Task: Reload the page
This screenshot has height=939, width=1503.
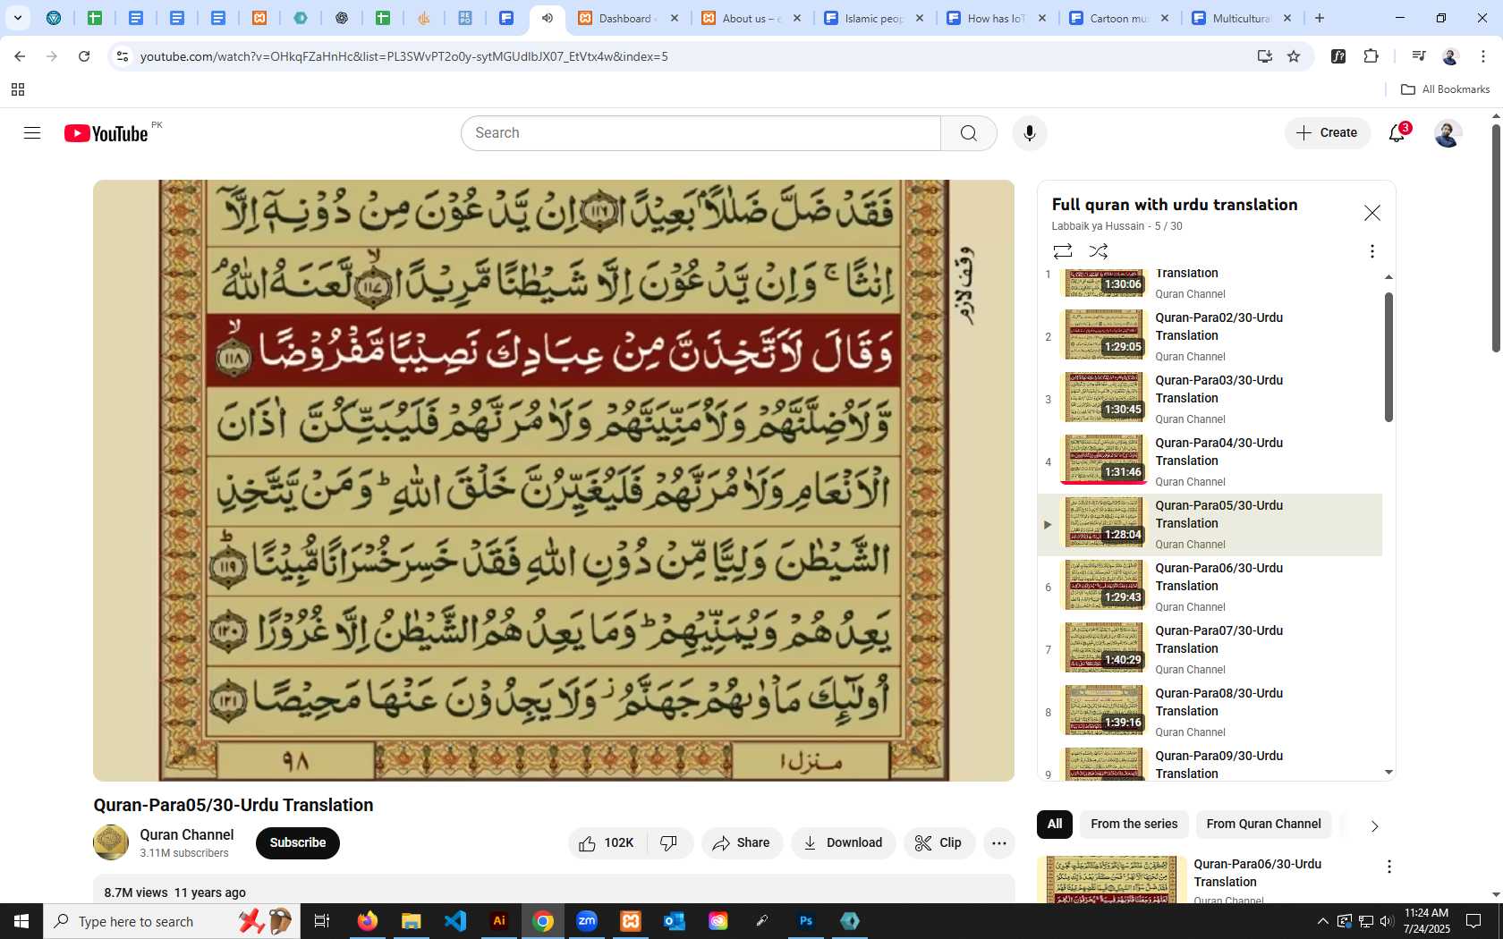Action: click(x=84, y=56)
